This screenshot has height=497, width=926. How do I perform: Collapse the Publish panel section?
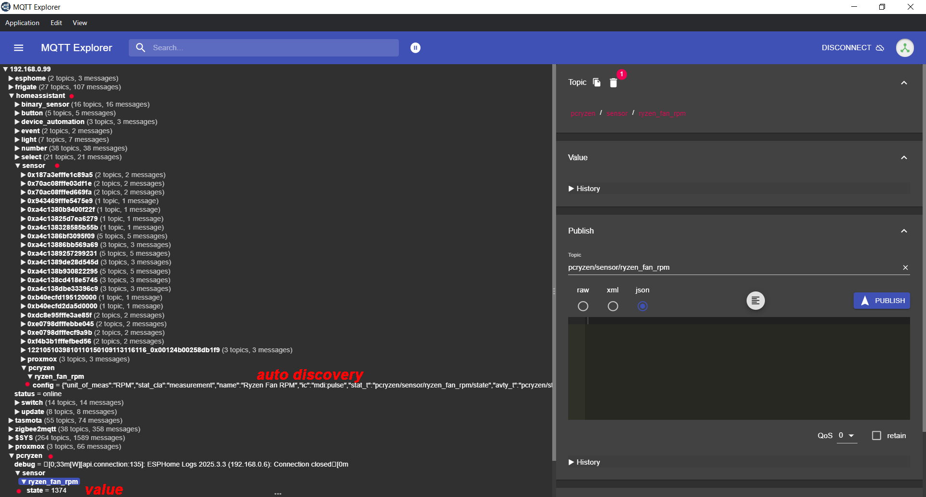[904, 231]
